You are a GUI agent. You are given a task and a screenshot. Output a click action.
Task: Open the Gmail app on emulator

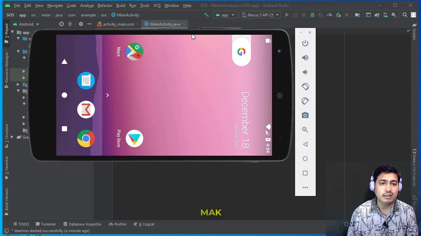86,110
